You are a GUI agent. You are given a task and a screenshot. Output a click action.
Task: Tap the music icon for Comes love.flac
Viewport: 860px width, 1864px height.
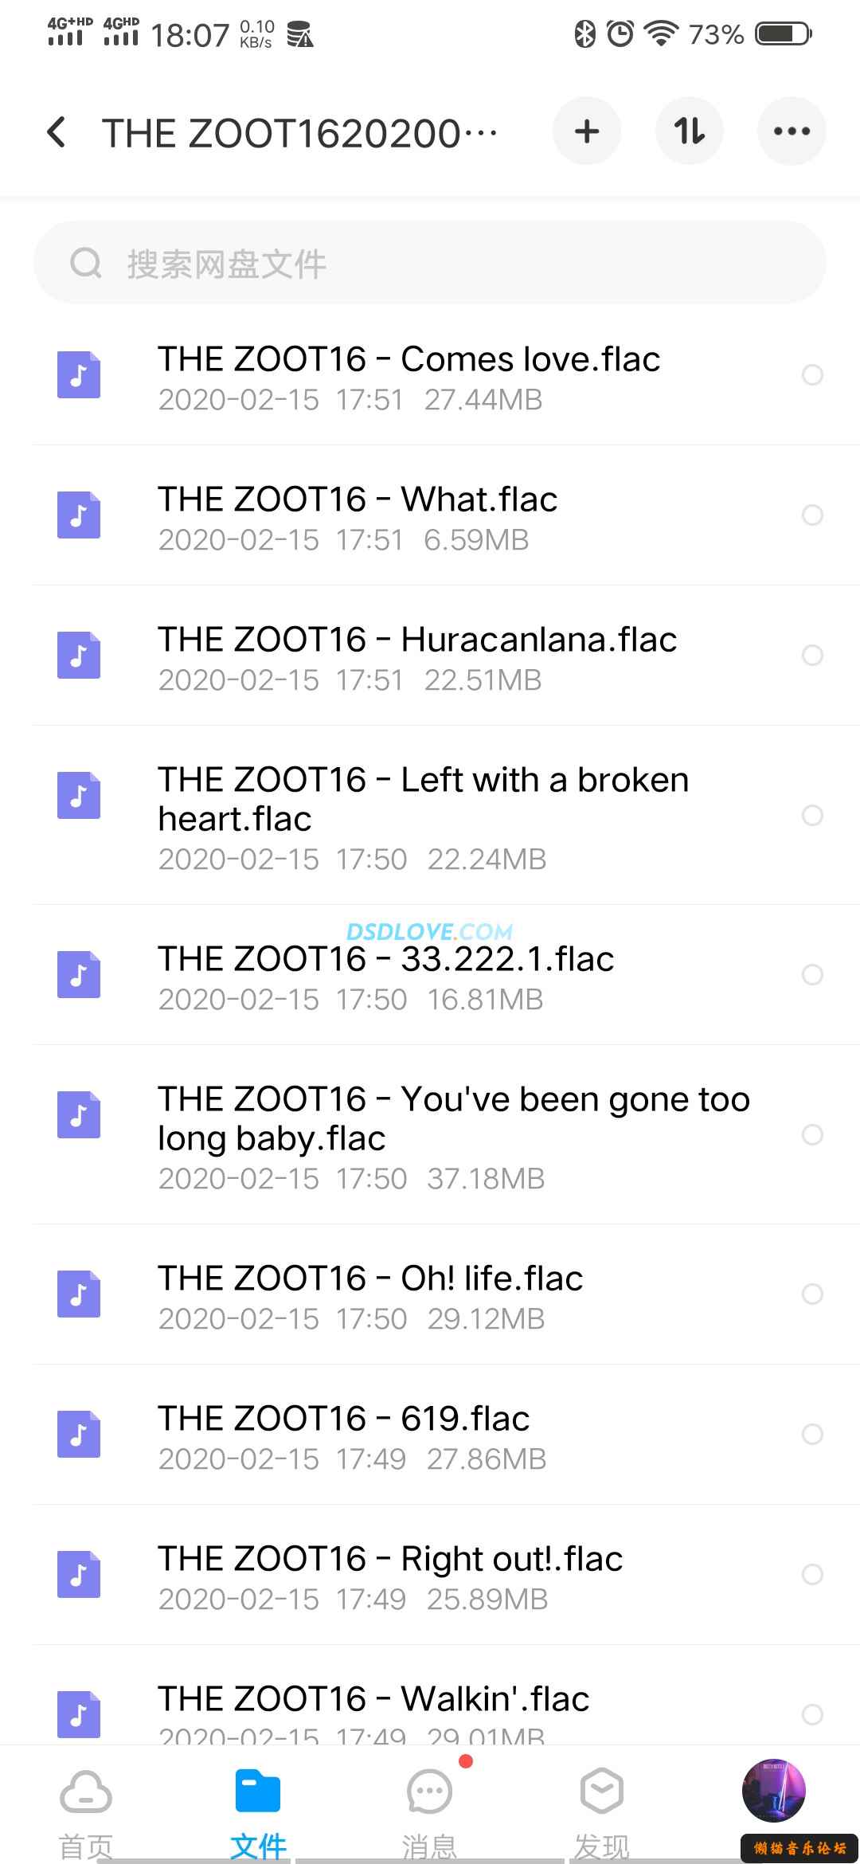[x=79, y=374]
